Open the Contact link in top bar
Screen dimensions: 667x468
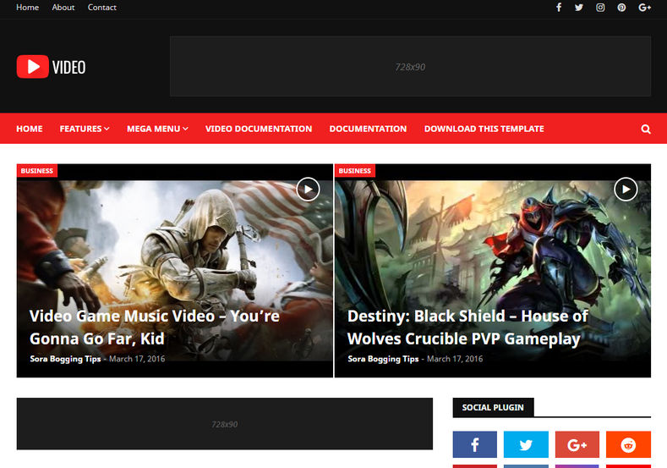(x=101, y=8)
